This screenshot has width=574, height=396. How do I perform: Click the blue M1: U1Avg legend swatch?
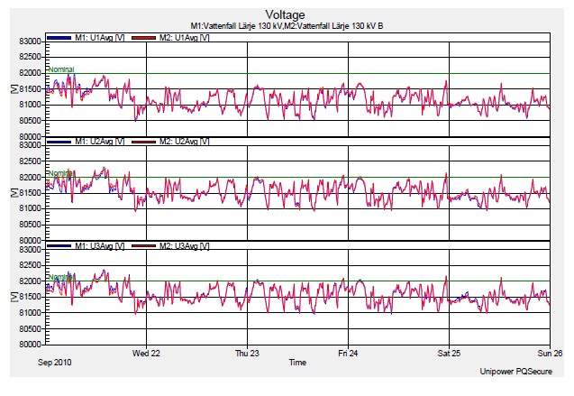59,38
